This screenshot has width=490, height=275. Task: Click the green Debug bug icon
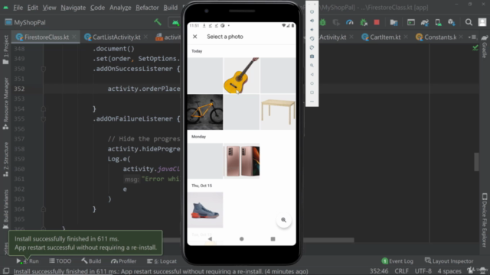coord(322,22)
